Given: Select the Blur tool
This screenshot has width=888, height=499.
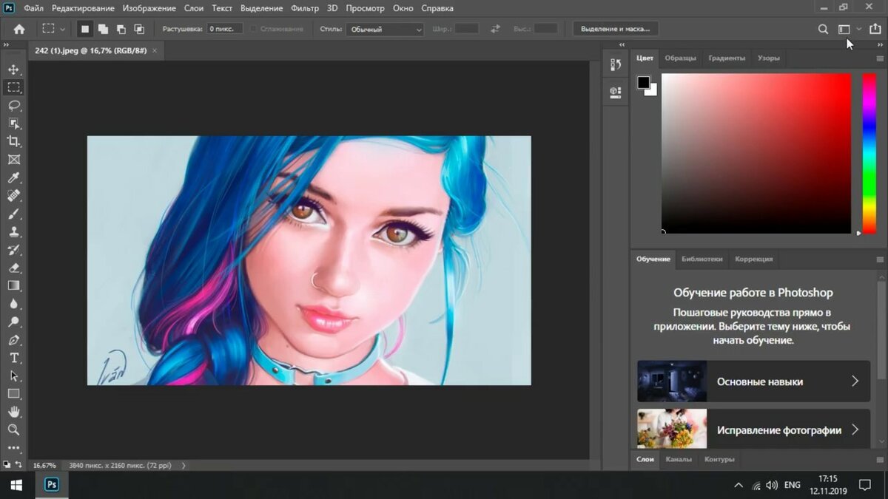Looking at the screenshot, I should (x=14, y=304).
